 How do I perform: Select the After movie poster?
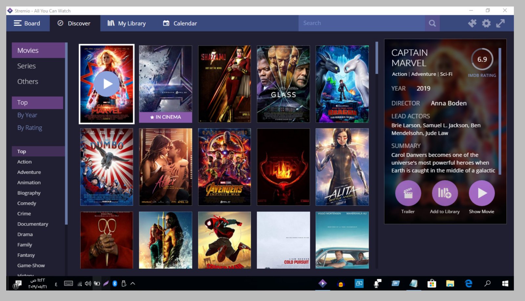[x=165, y=167]
